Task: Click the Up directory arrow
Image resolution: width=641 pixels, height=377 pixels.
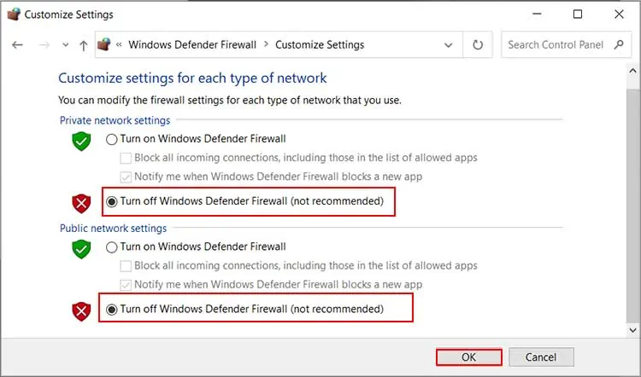Action: (83, 45)
